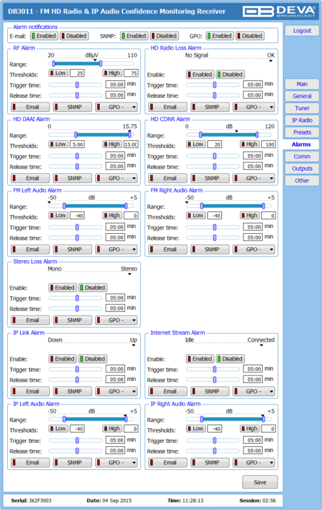
Task: Toggle SNMP indicator in HD CDNR Alarm
Action: point(210,178)
